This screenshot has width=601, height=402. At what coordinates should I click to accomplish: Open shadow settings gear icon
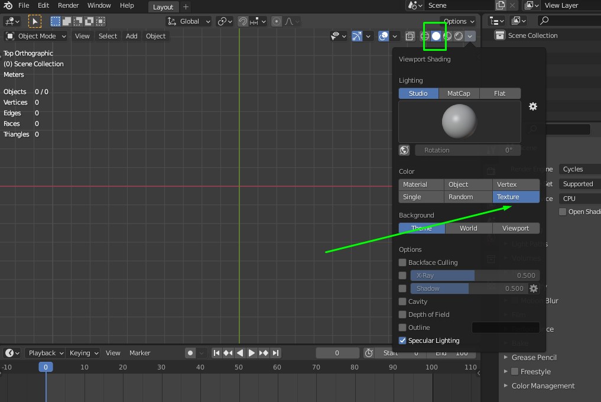point(534,288)
